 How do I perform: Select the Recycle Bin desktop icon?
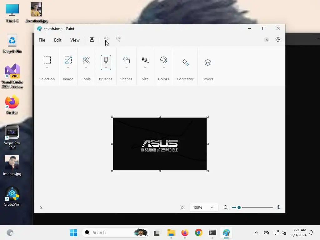12,44
